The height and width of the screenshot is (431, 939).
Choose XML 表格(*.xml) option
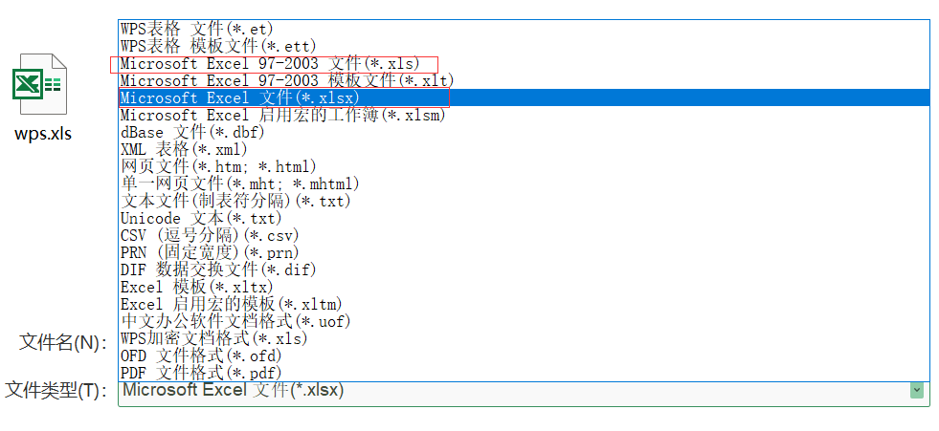[x=524, y=149]
